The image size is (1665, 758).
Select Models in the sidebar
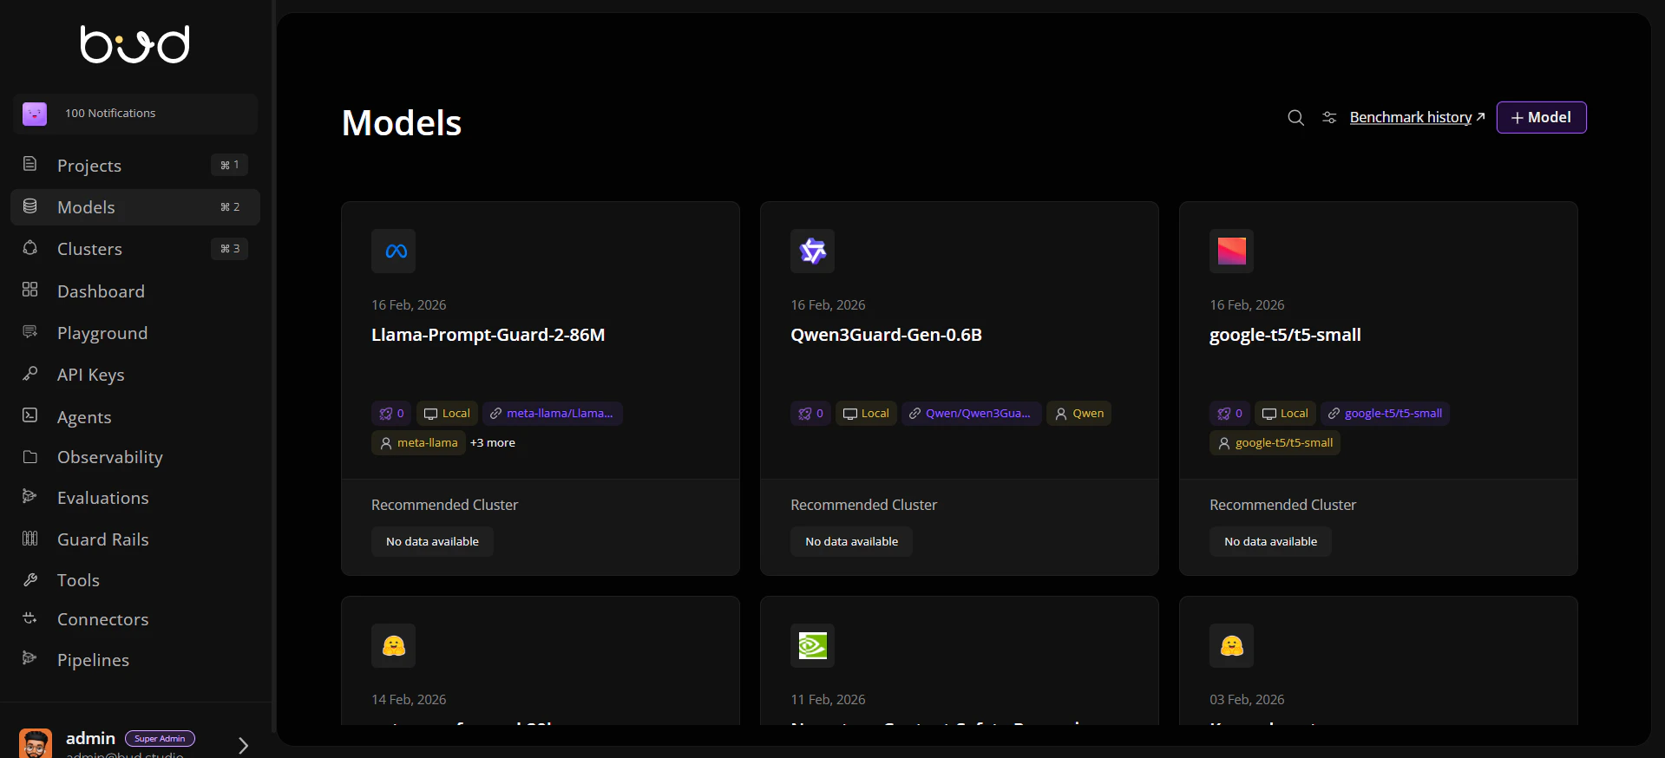135,207
